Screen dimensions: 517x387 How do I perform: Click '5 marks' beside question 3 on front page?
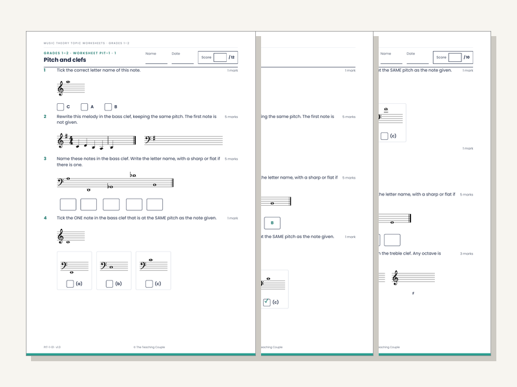click(231, 159)
